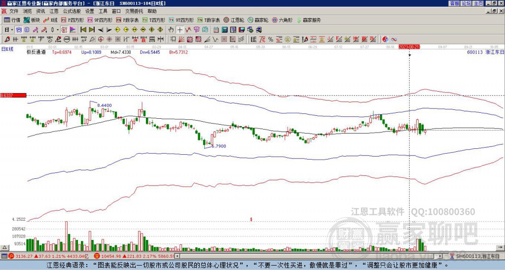Viewport: 505px width, 270px height.
Task: Open the 公式选股 menu
Action: [72, 11]
